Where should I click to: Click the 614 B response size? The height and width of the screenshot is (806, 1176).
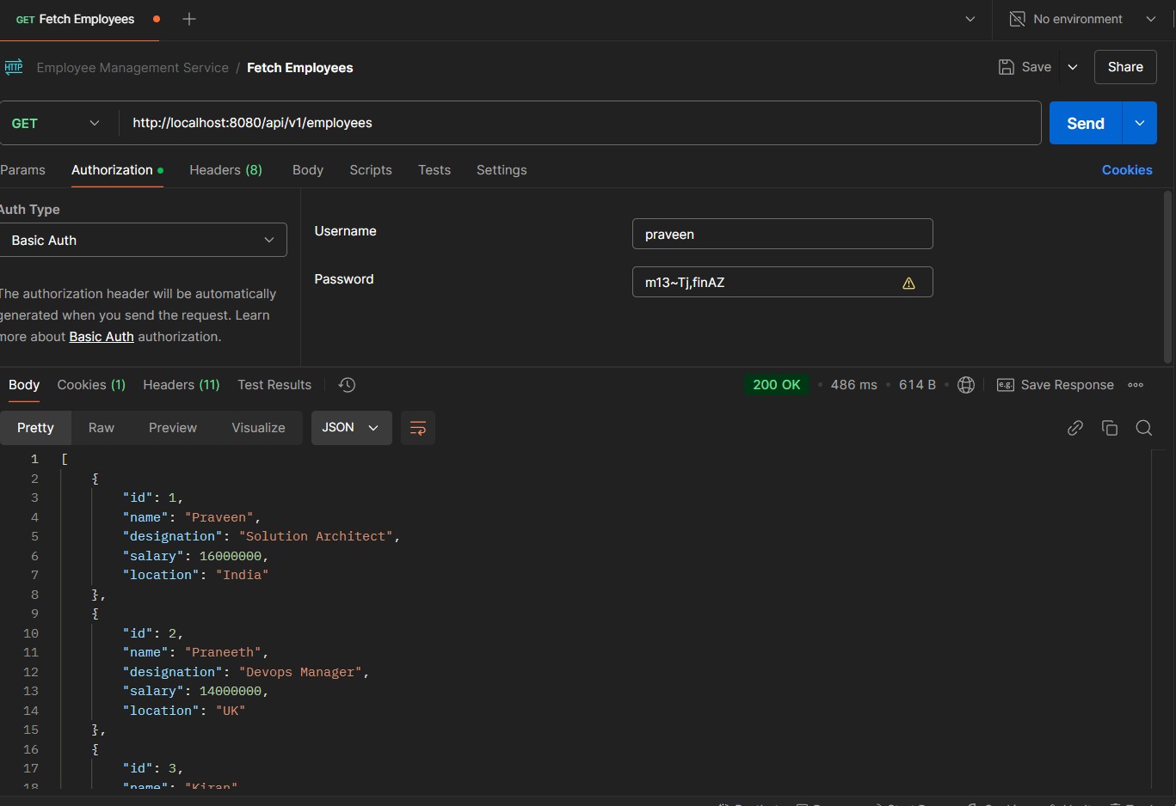tap(917, 385)
